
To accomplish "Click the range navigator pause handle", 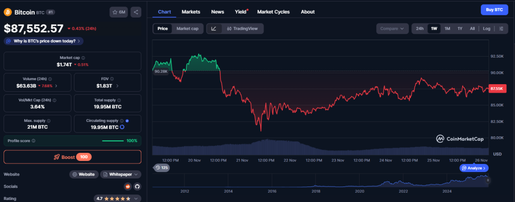I will pos(488,180).
